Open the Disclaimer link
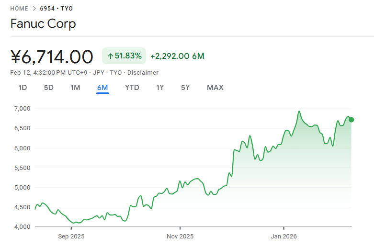Screen dimensions: 374x248 click(x=143, y=72)
